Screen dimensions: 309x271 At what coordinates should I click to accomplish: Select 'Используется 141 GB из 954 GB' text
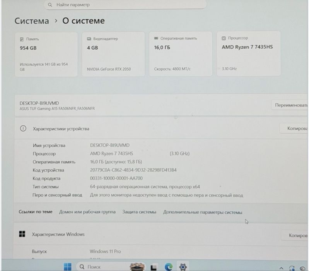coord(44,67)
